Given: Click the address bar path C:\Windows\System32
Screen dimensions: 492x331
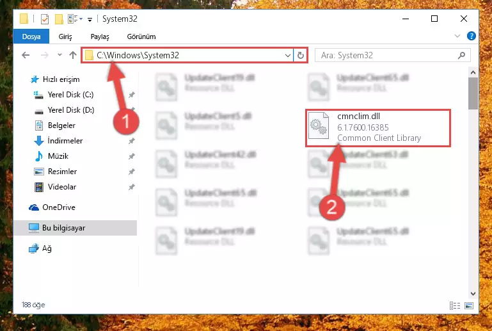Looking at the screenshot, I should point(138,55).
